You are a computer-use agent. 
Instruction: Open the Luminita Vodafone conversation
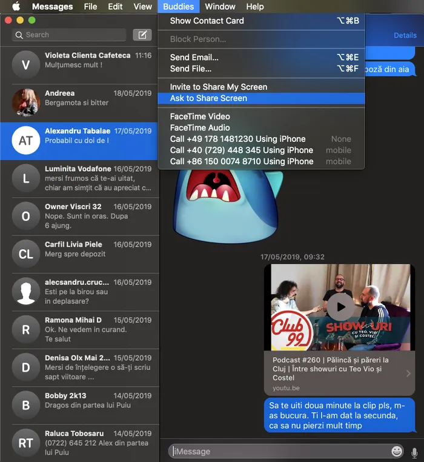[79, 178]
